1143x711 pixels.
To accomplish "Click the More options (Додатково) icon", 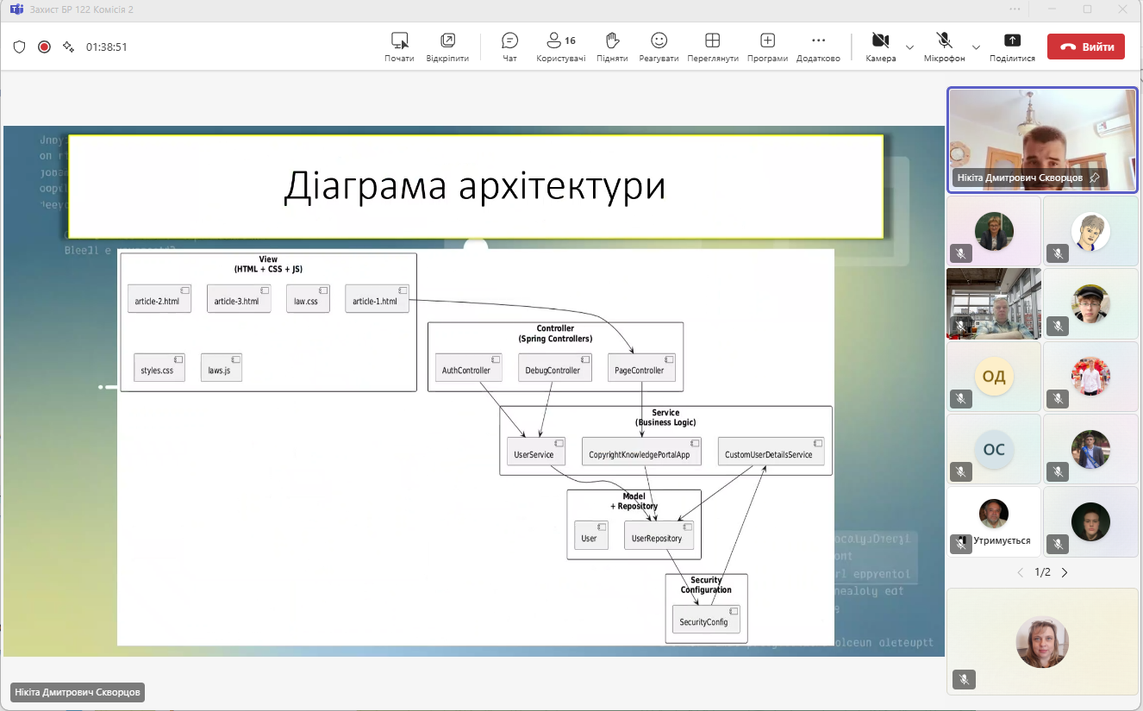I will click(x=818, y=47).
